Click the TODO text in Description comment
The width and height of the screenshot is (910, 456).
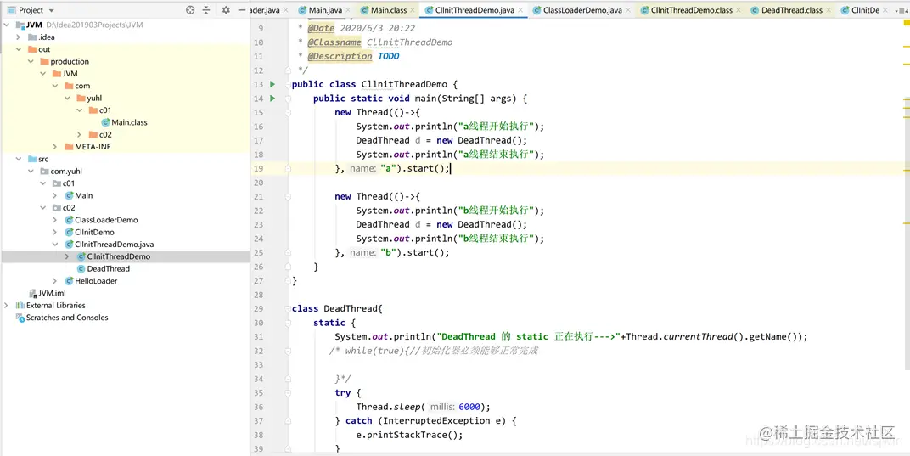pyautogui.click(x=388, y=56)
